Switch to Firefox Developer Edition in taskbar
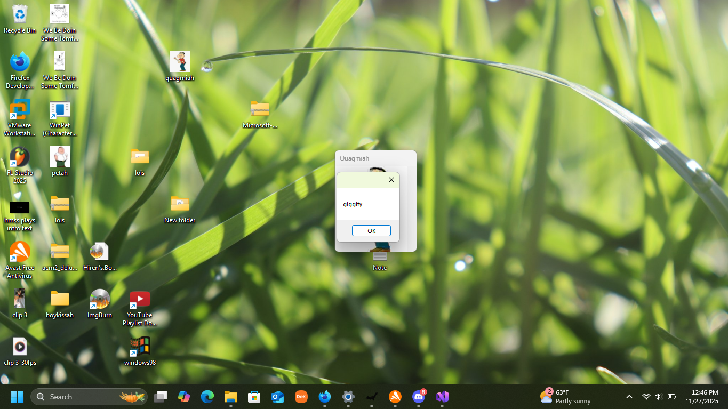The image size is (728, 409). pos(325,397)
